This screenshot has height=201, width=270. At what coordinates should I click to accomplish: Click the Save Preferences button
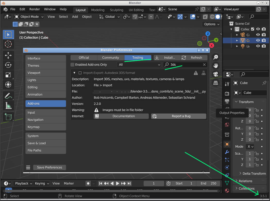[x=49, y=167]
